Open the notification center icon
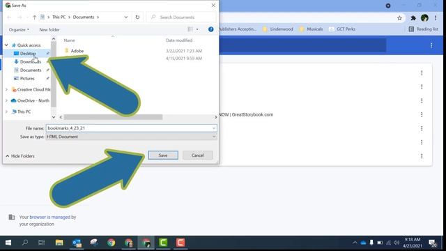 [x=433, y=243]
